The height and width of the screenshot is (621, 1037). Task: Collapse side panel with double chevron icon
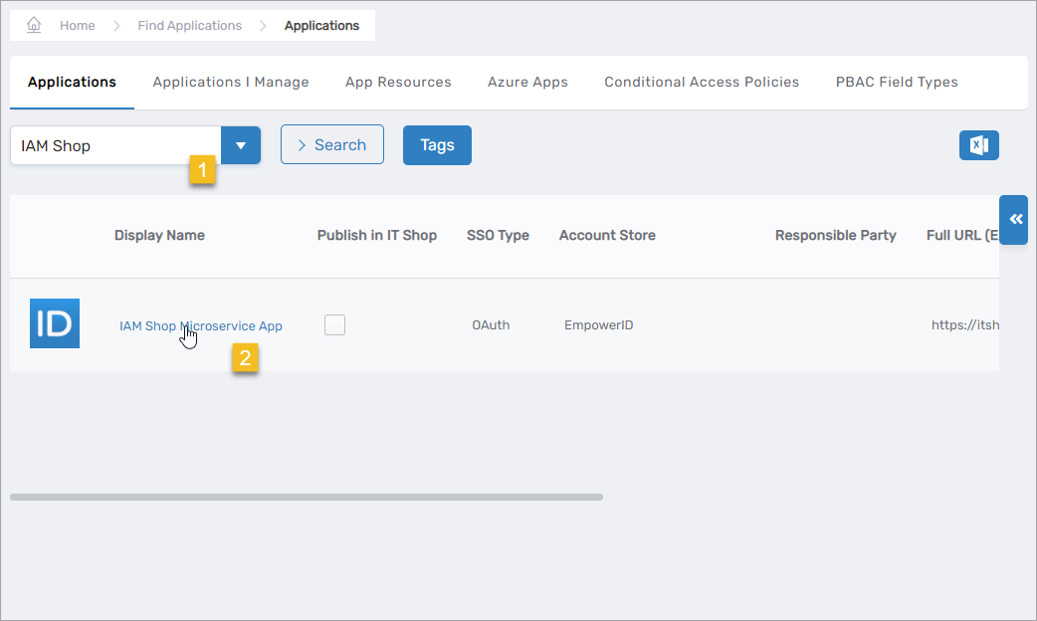click(1015, 220)
